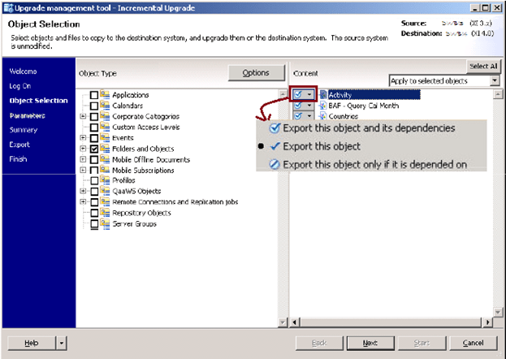Open the Apply to selected objects dropdown
The image size is (506, 359).
coord(495,80)
